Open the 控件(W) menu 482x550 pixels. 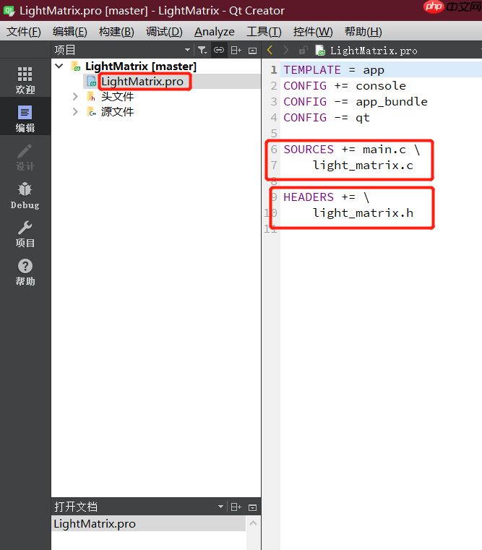tap(313, 32)
